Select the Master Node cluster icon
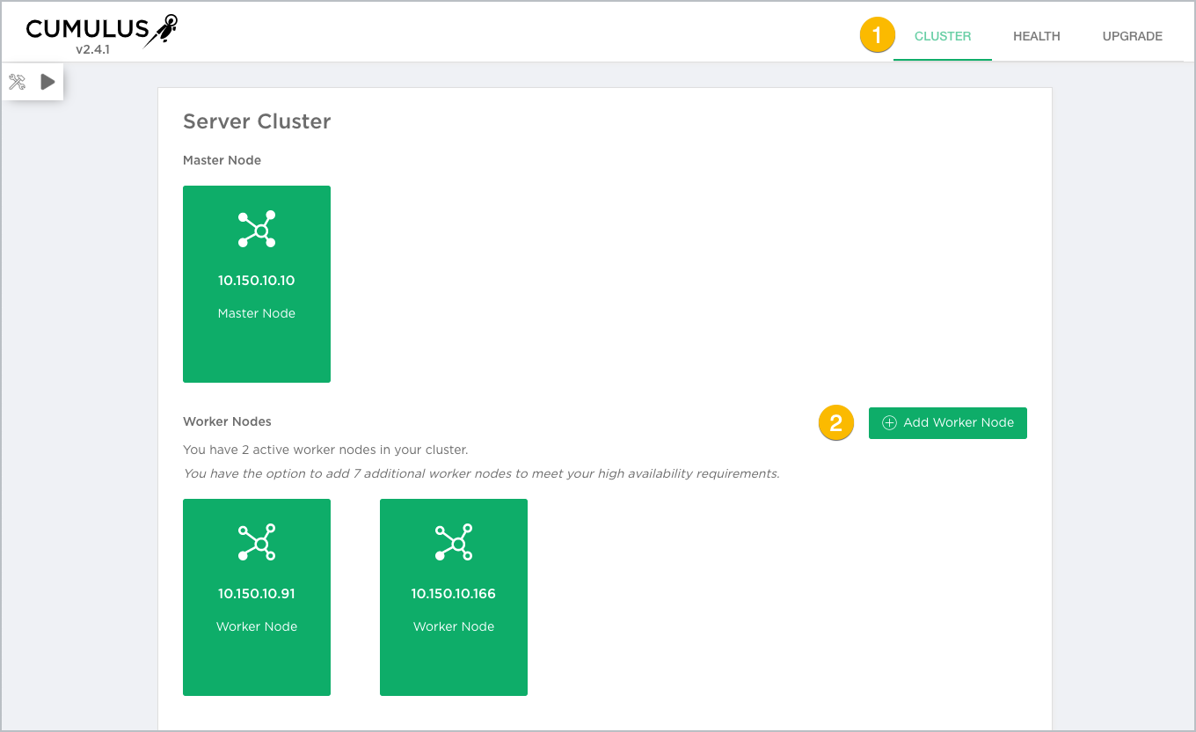 257,229
